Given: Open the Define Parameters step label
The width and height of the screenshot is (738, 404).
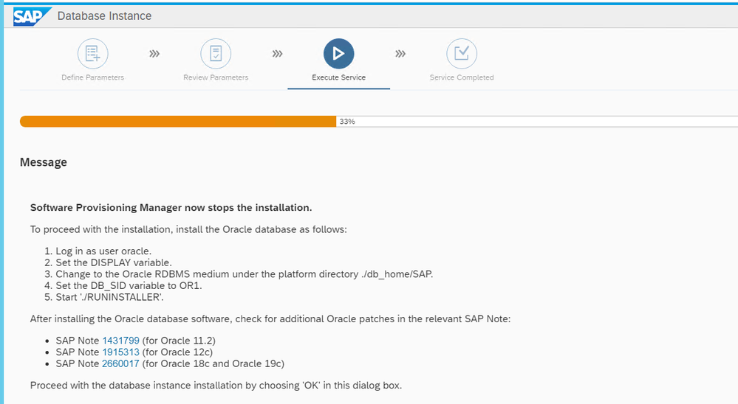Looking at the screenshot, I should click(93, 77).
